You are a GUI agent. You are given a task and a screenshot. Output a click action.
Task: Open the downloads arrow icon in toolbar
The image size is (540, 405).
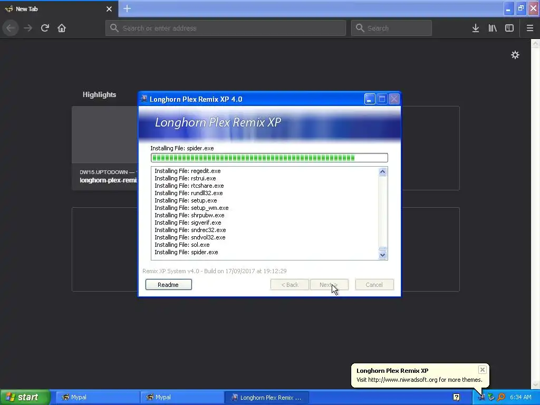click(x=476, y=28)
